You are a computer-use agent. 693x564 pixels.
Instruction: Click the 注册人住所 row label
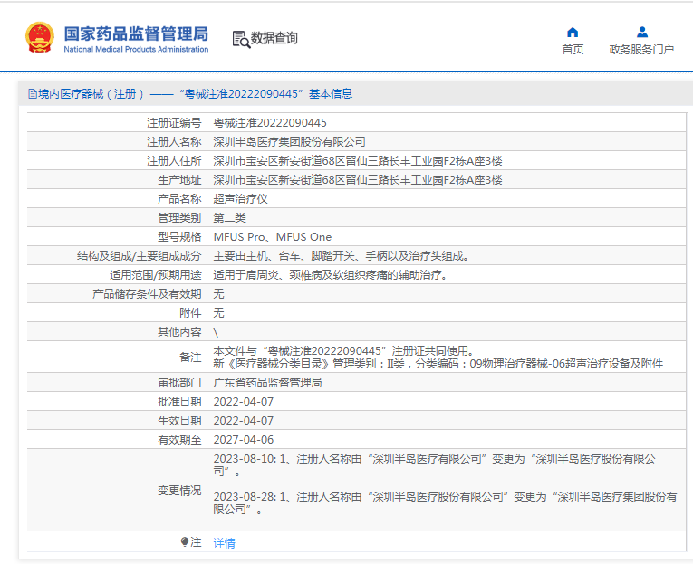pos(174,161)
